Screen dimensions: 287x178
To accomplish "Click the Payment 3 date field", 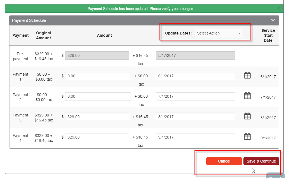I will [x=195, y=117].
